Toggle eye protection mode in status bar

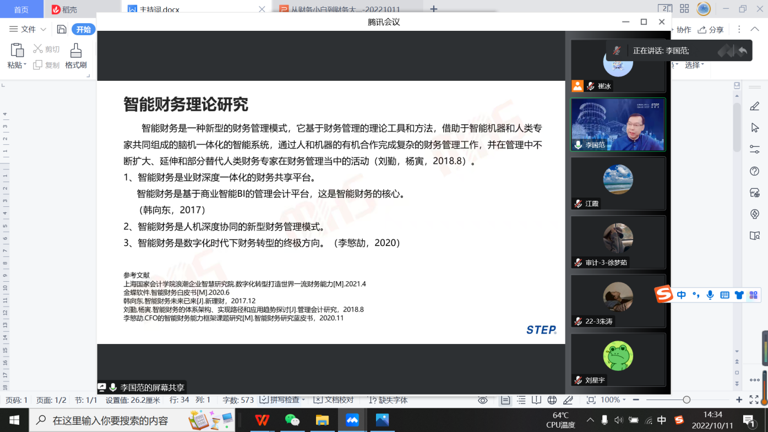pos(483,400)
